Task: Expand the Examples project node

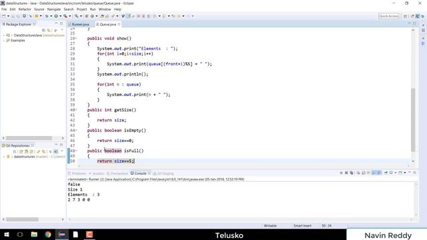Action: tap(4, 40)
